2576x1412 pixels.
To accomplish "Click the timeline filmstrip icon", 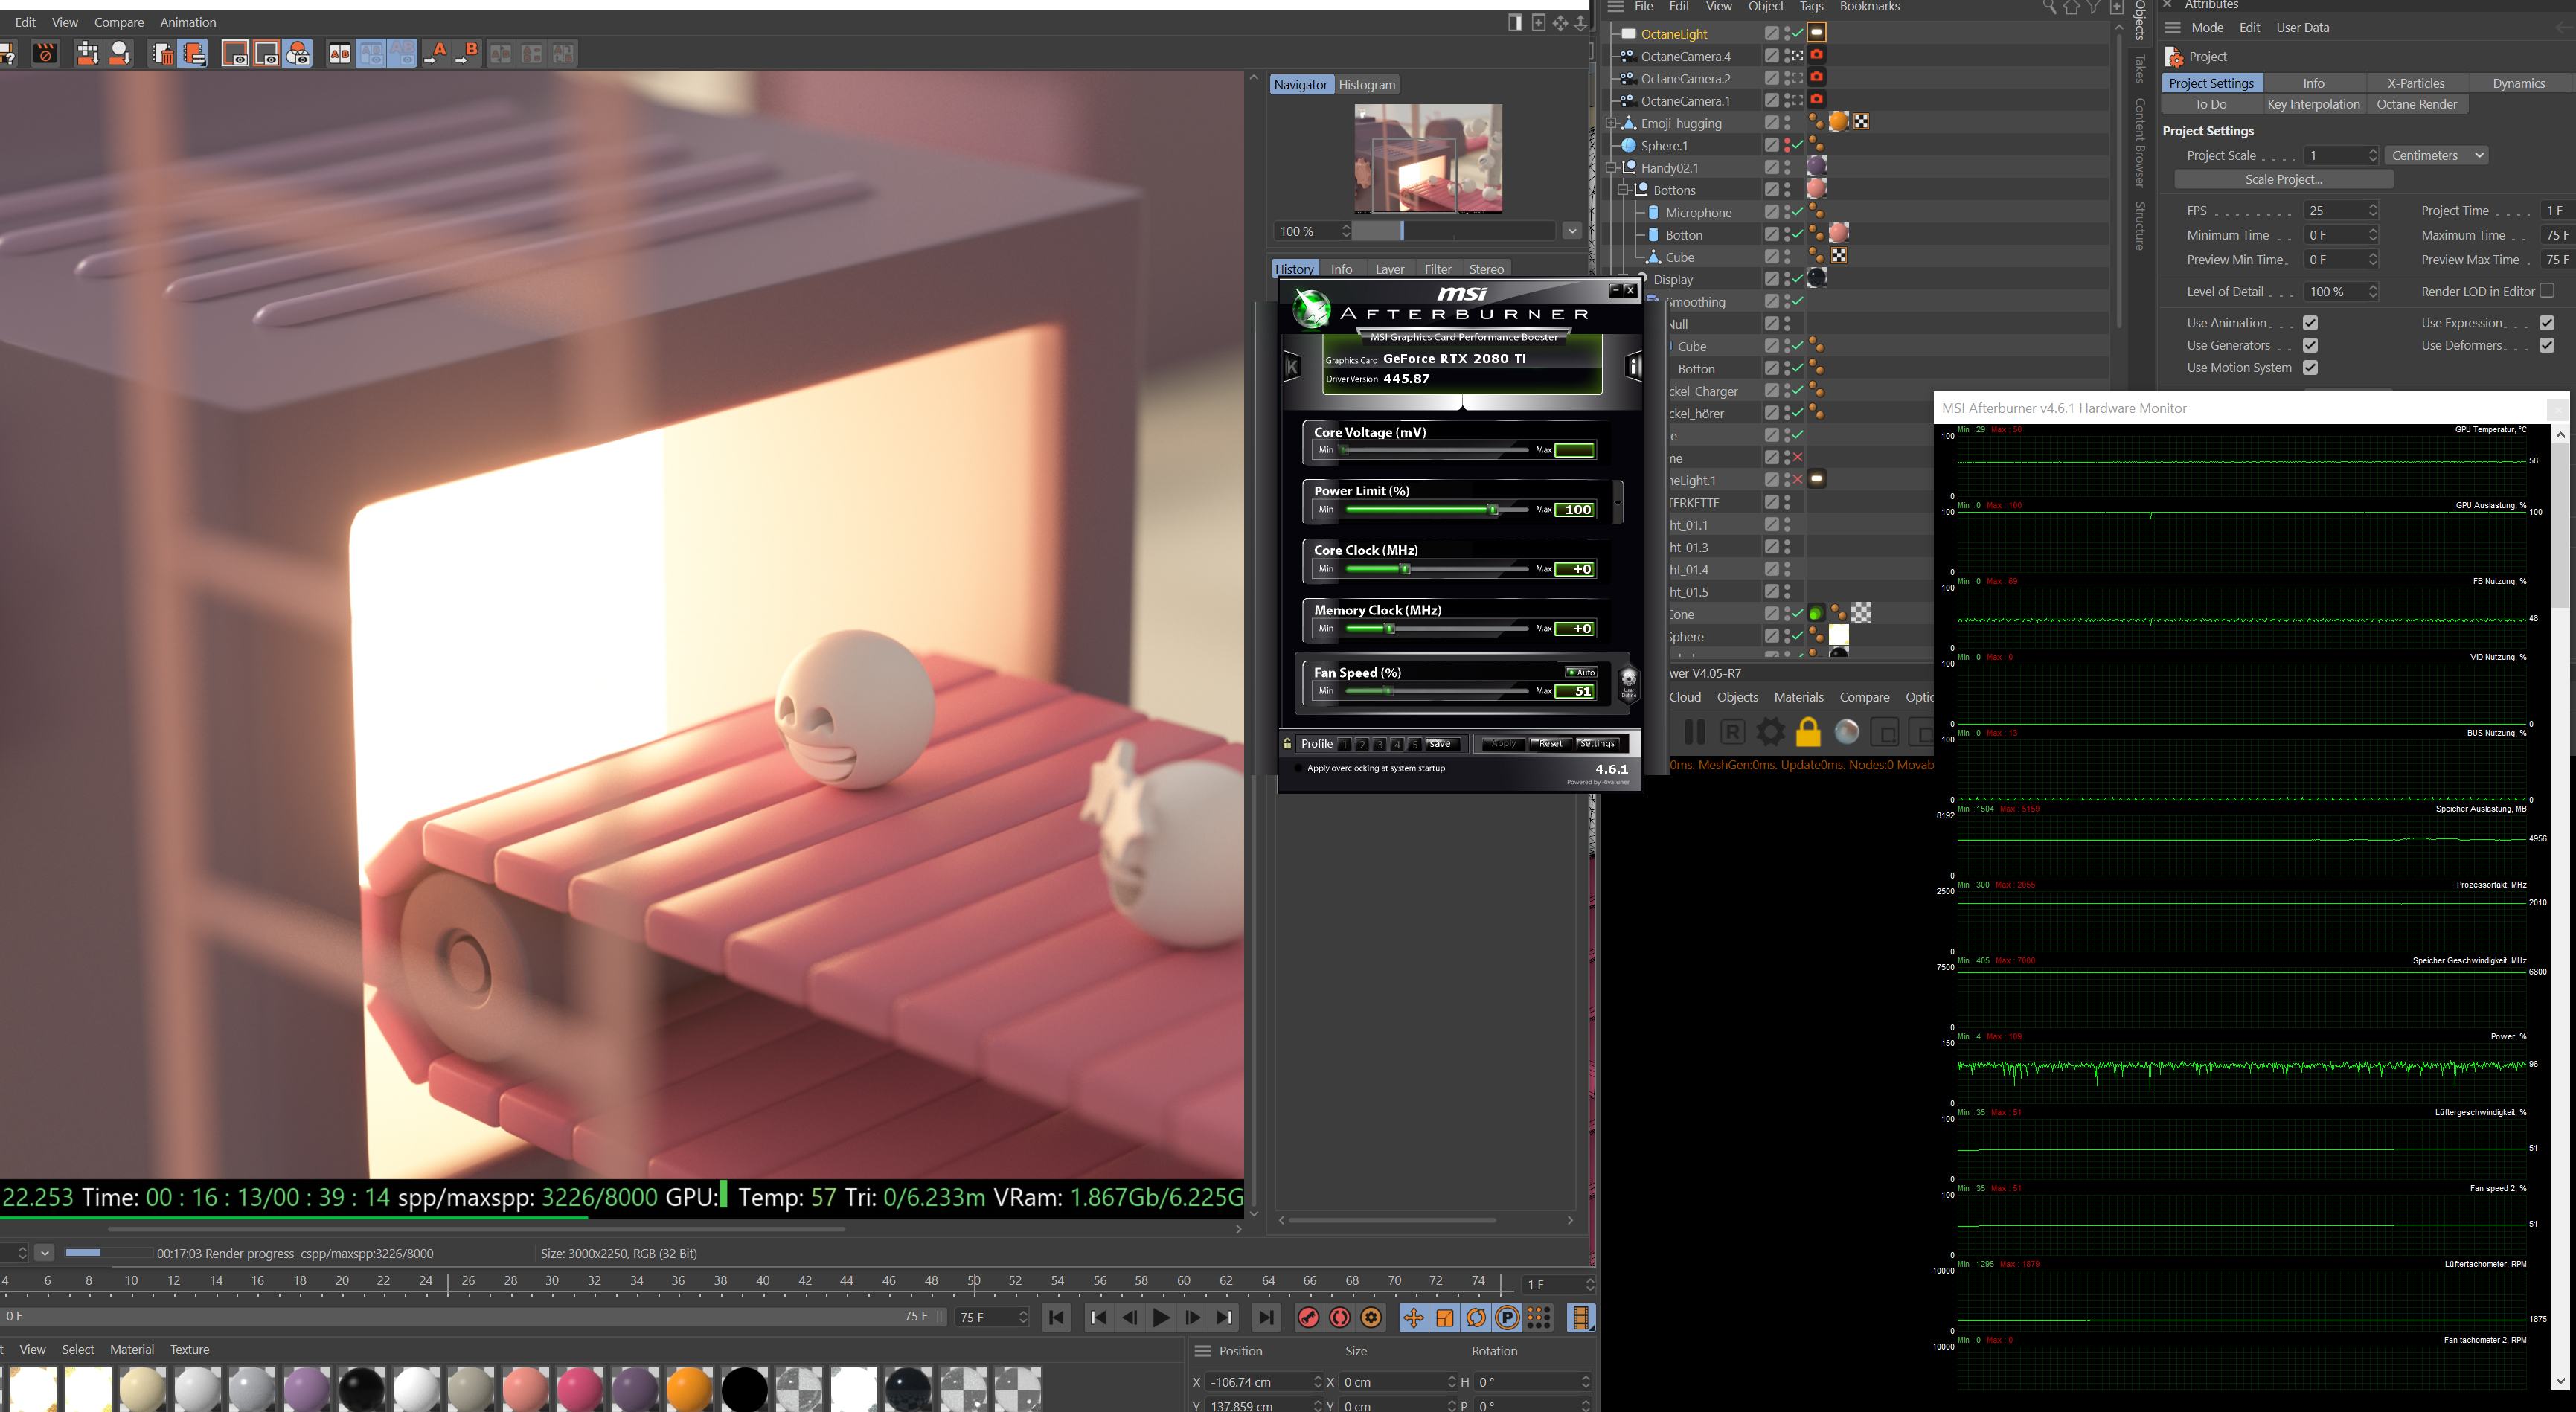I will click(x=1581, y=1318).
